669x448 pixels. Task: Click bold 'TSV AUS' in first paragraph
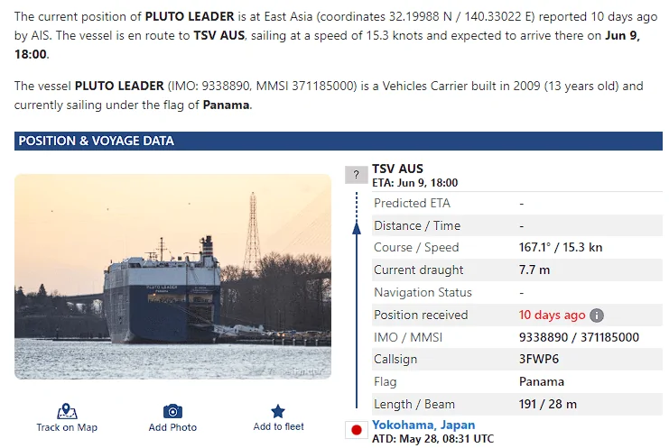(219, 35)
